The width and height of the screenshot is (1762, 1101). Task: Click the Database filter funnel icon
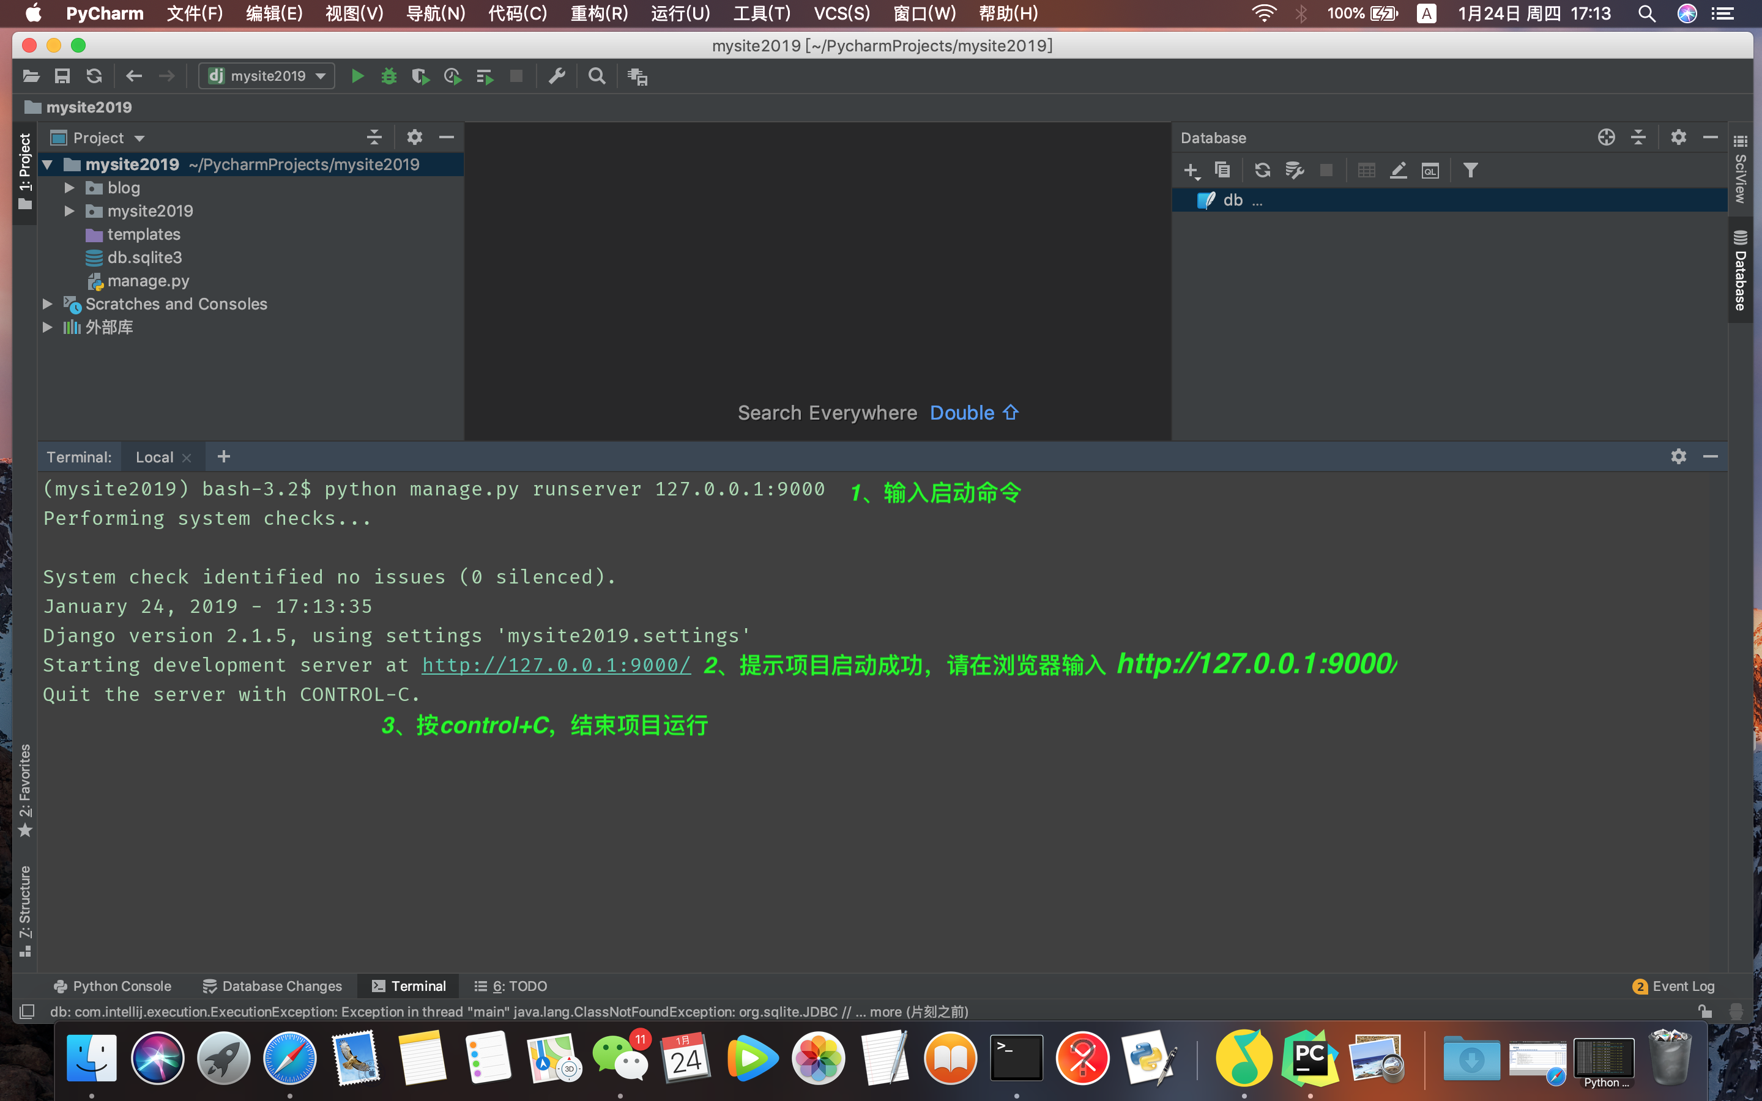click(x=1470, y=169)
